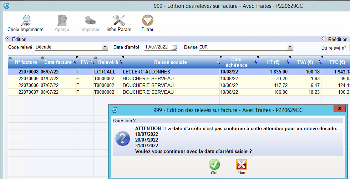Open calendar picker next to Date d'arrêté
The height and width of the screenshot is (179, 350).
(174, 47)
